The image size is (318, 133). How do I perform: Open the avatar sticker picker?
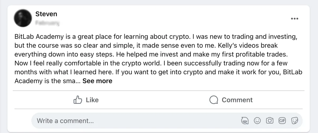(244, 121)
